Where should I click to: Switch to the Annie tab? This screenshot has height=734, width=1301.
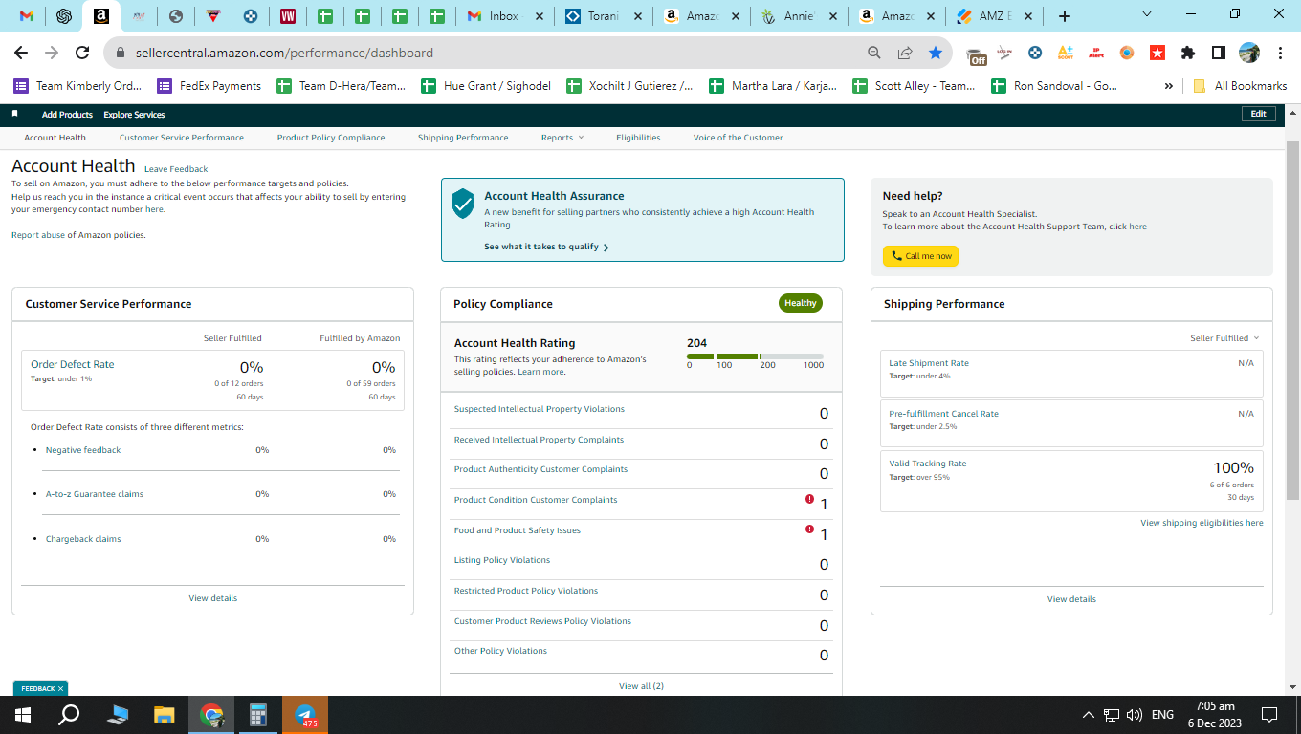point(800,16)
